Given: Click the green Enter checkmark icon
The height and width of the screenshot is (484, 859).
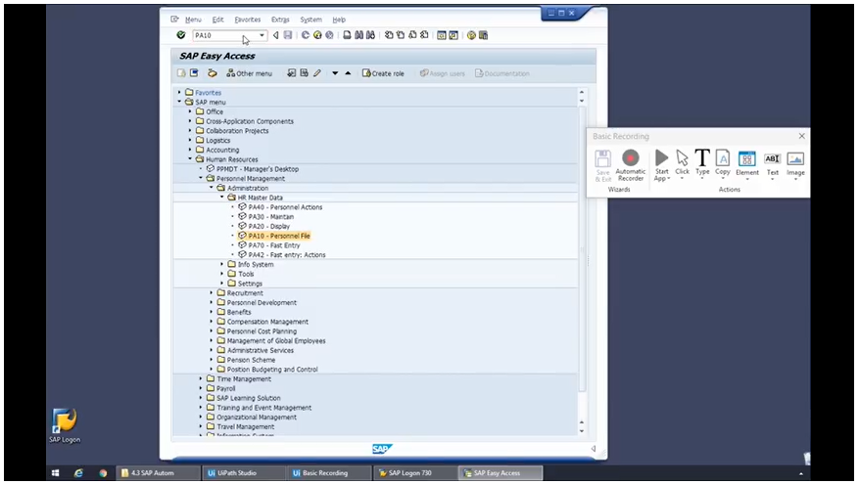Looking at the screenshot, I should [181, 35].
